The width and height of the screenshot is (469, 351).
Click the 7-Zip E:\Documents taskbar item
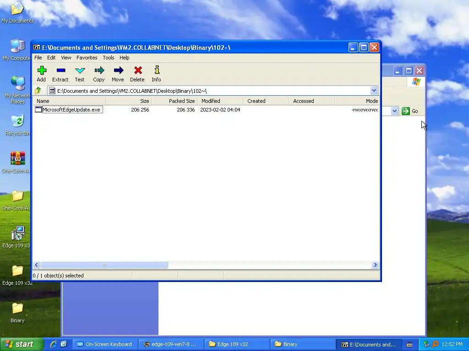pyautogui.click(x=369, y=344)
